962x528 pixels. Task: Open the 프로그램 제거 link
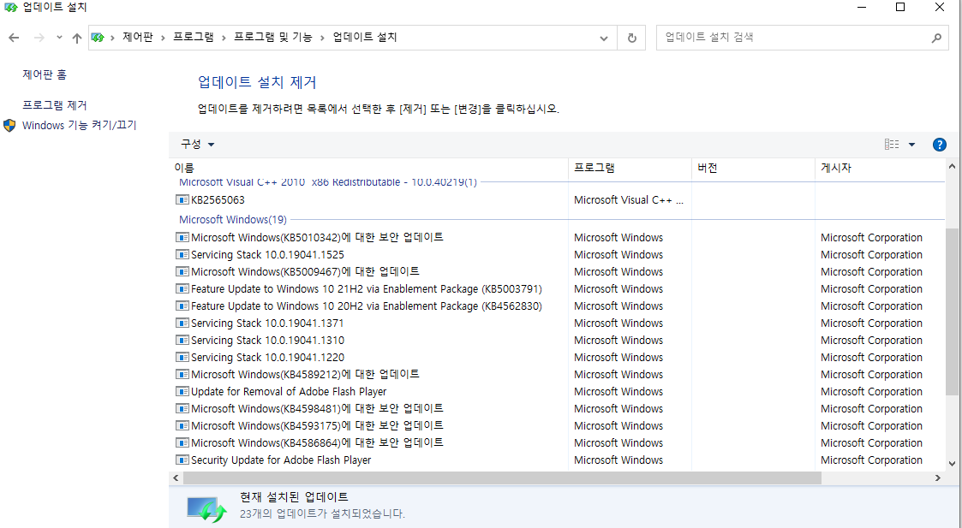click(55, 105)
